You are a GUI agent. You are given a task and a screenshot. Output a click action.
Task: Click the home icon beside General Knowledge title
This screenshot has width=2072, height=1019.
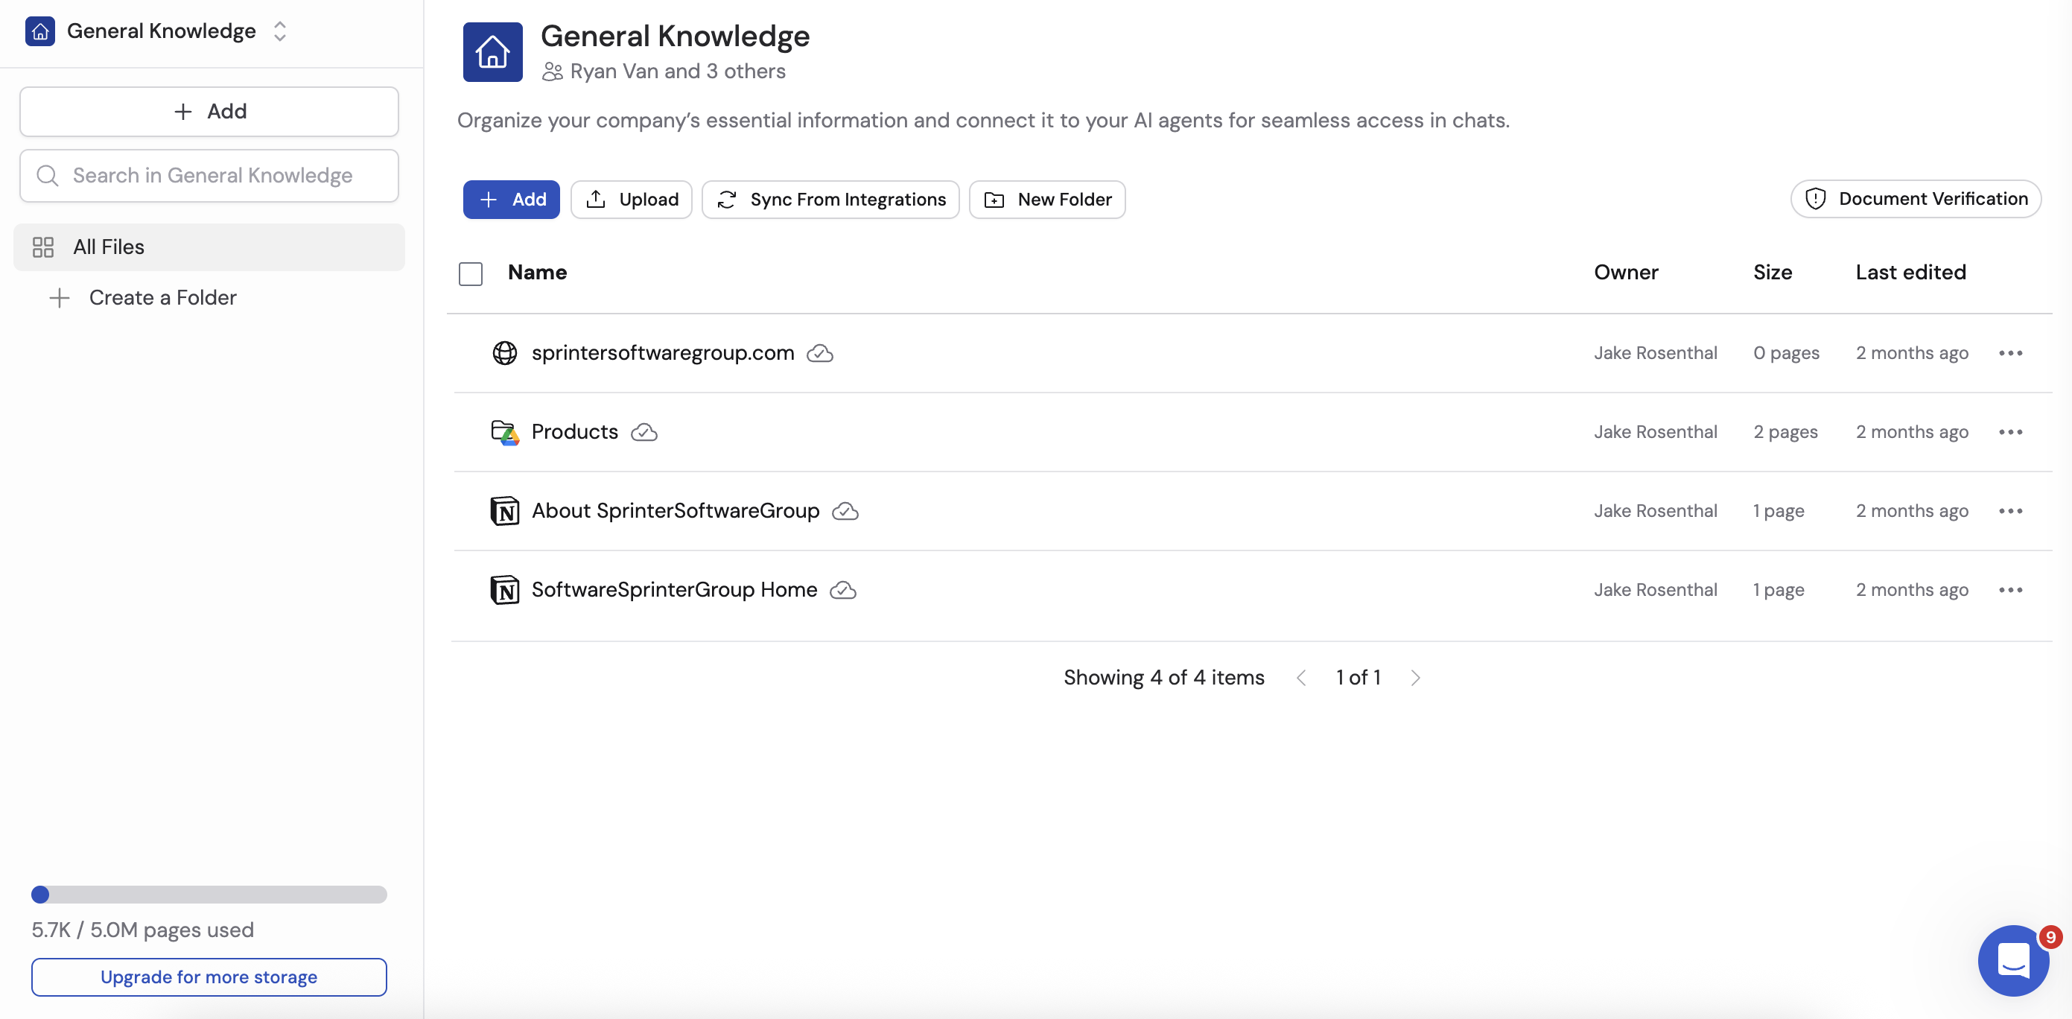[x=492, y=51]
